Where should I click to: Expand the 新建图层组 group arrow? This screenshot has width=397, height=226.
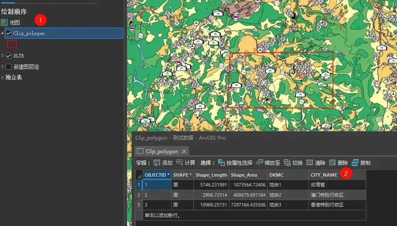3,67
